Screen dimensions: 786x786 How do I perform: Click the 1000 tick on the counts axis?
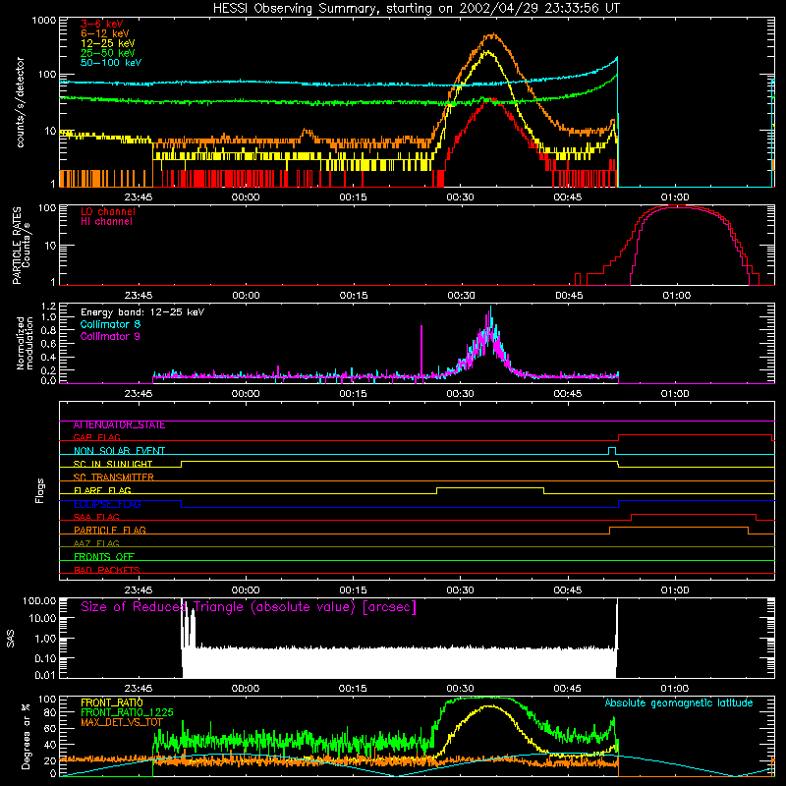pyautogui.click(x=43, y=21)
